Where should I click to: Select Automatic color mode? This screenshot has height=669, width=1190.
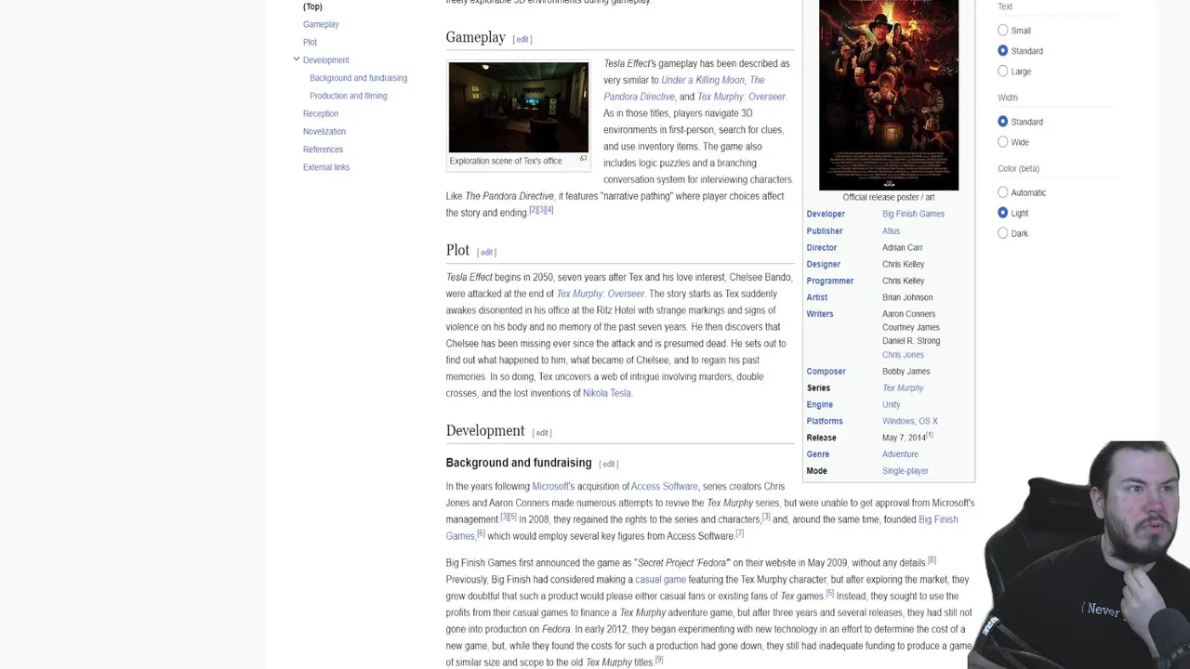pyautogui.click(x=1002, y=192)
